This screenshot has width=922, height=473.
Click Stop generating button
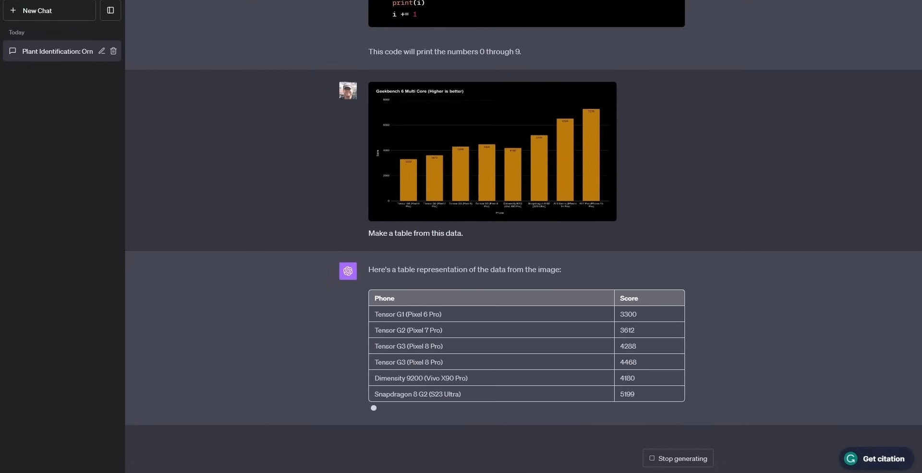[678, 458]
